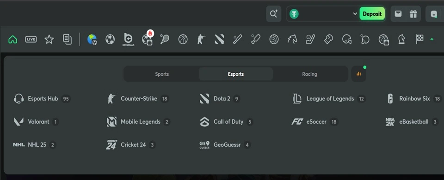This screenshot has width=444, height=180.
Task: Select the ice hockey stick icon
Action: pos(310,39)
